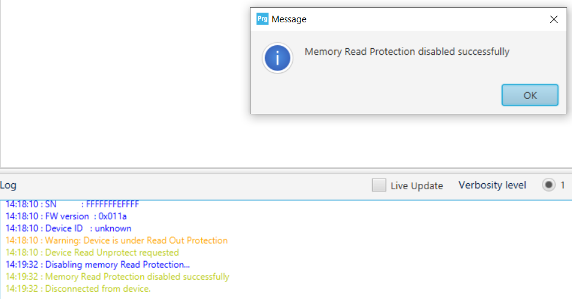This screenshot has width=572, height=299.
Task: Click the Prg application icon in title bar
Action: click(x=263, y=19)
